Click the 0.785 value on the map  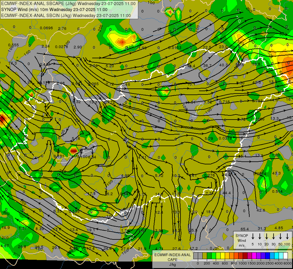pos(257,101)
